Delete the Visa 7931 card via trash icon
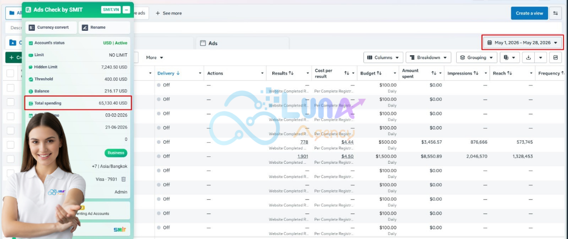568x239 pixels. [x=124, y=179]
